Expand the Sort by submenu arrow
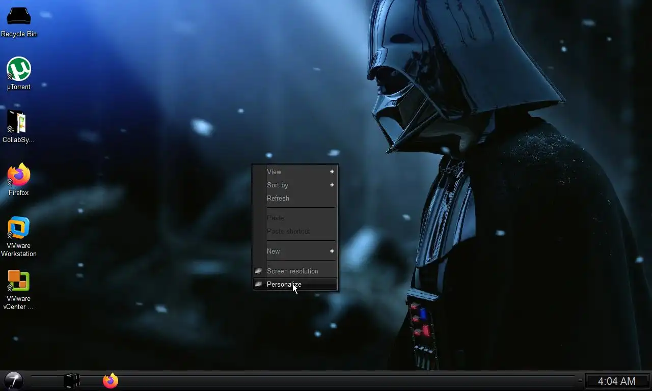 tap(332, 185)
